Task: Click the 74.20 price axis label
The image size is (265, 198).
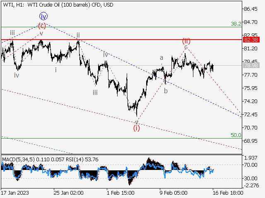Action: tap(251, 101)
